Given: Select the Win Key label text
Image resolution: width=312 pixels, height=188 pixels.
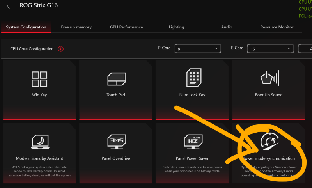Looking at the screenshot, I should (x=39, y=95).
